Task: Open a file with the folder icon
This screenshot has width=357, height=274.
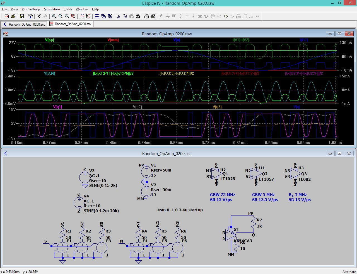Action: click(13, 16)
